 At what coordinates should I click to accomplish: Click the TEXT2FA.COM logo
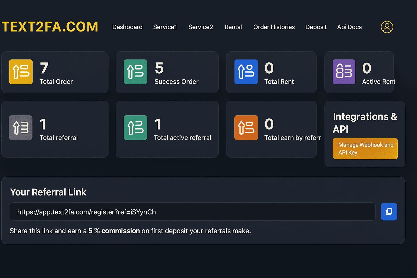coord(50,27)
